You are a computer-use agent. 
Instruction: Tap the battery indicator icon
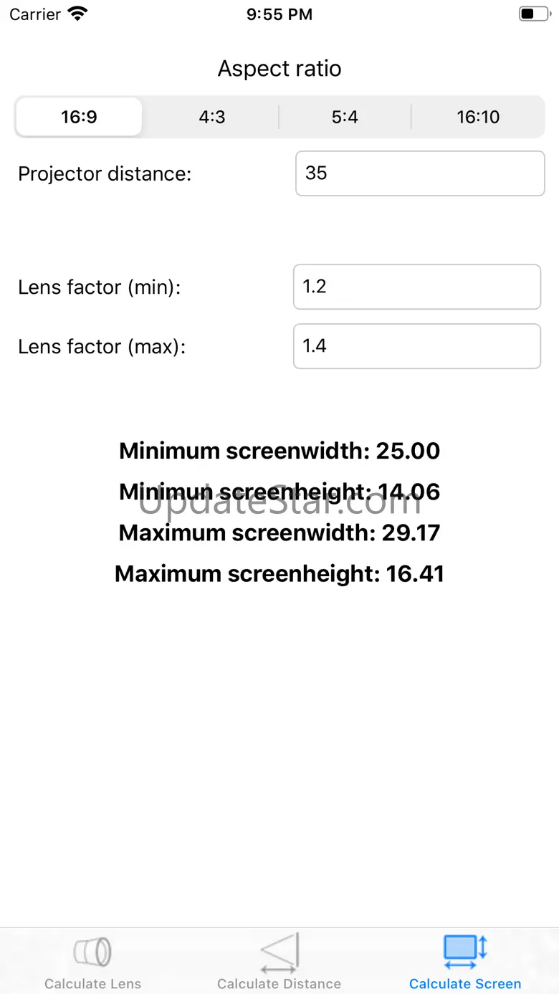[533, 14]
